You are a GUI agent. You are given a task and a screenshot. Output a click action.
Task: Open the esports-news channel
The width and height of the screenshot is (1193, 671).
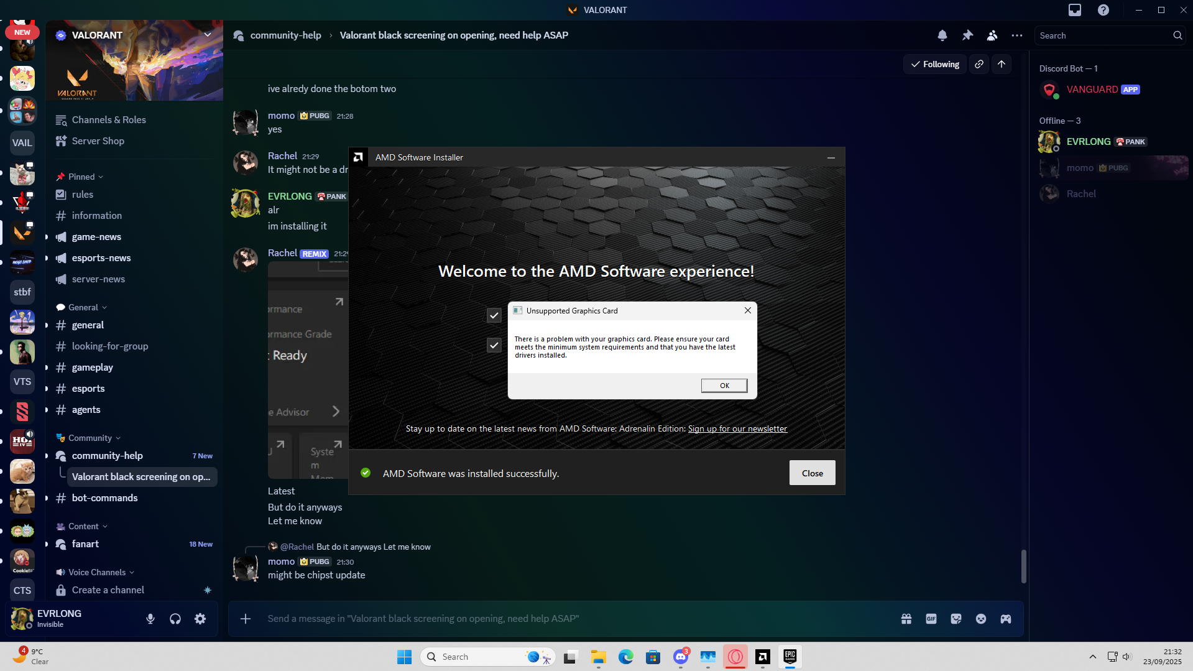click(x=134, y=258)
